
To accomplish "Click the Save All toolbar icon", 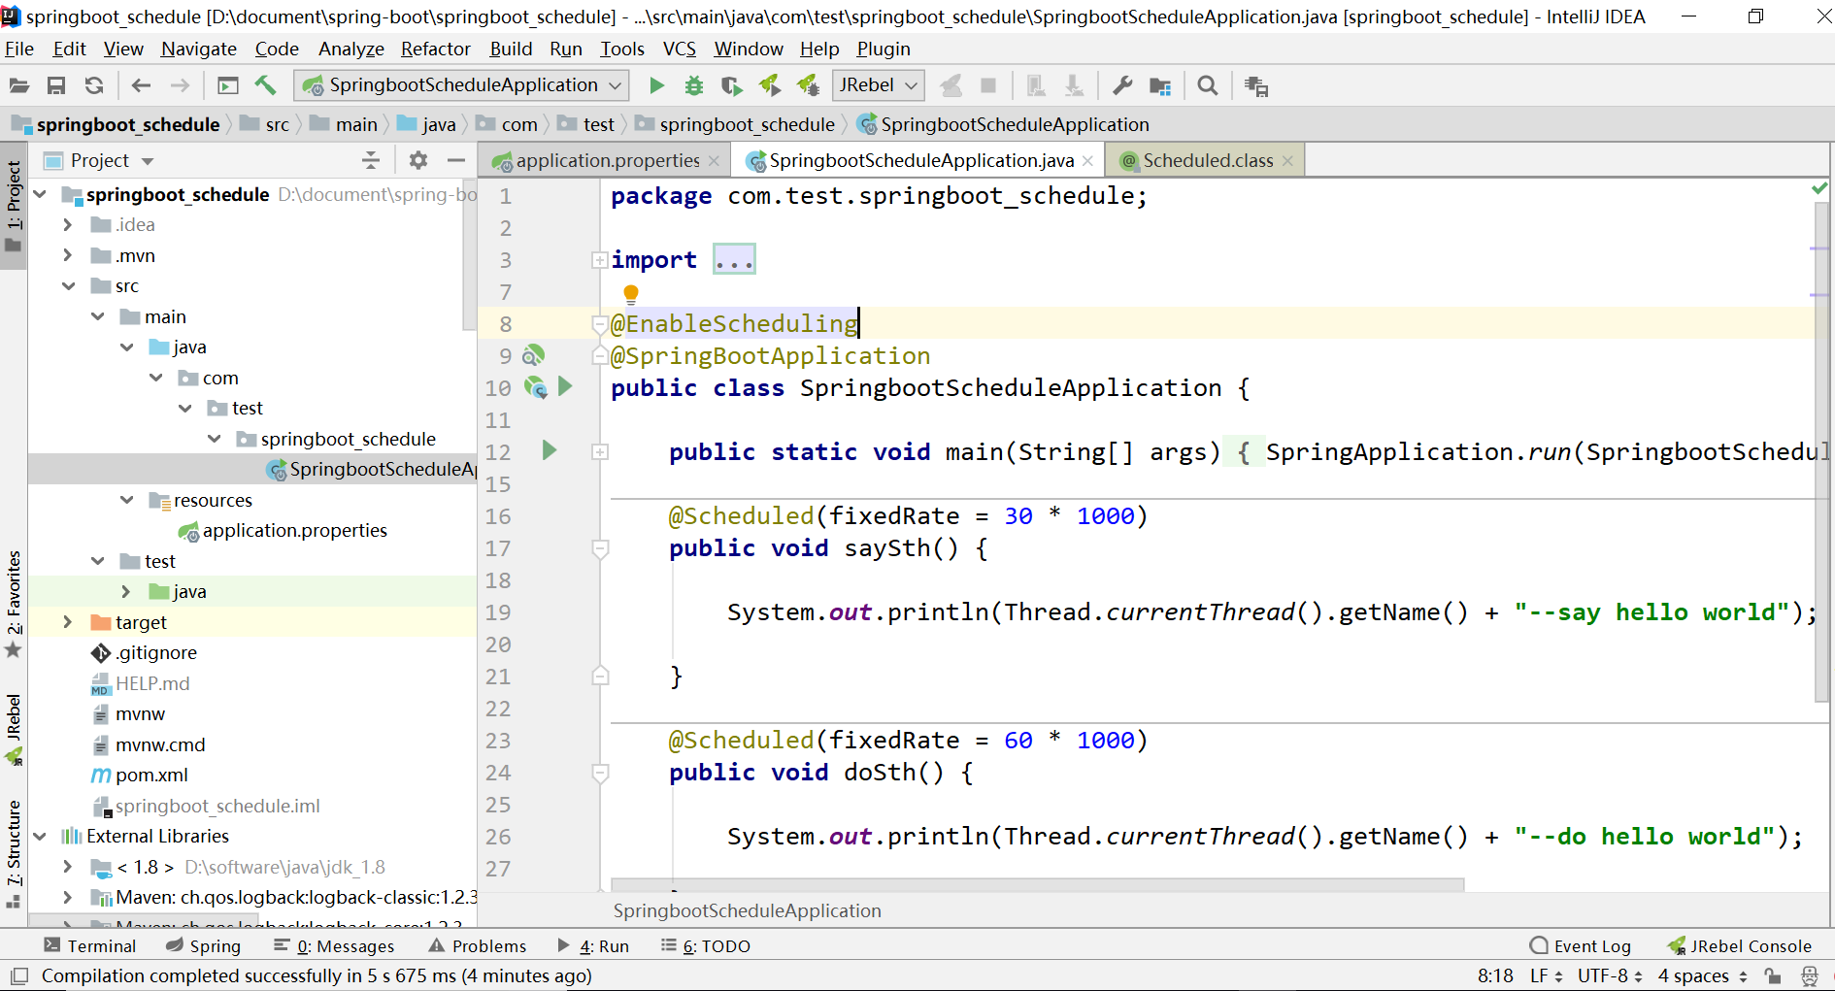I will [x=56, y=86].
